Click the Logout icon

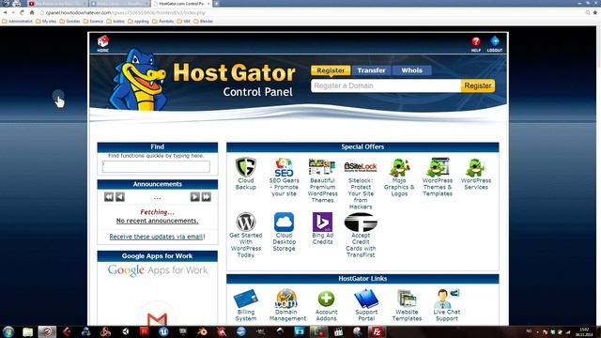(495, 44)
